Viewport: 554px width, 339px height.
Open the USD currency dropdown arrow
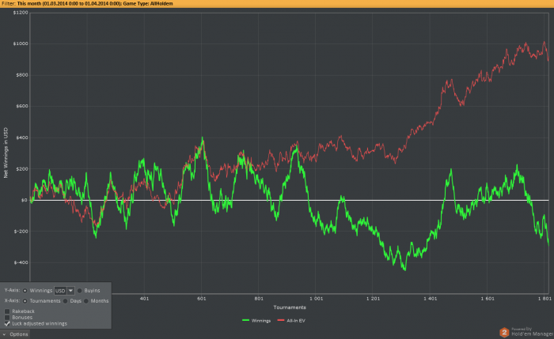(x=70, y=291)
